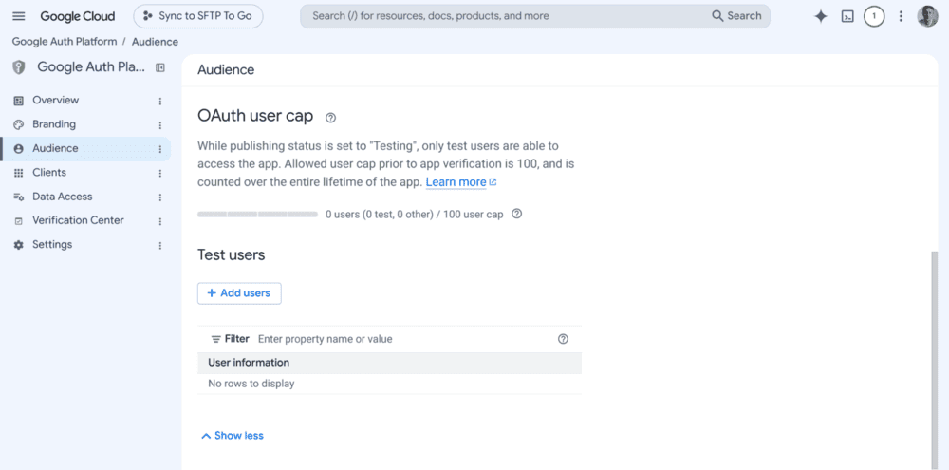Open the Learn more link

point(461,181)
